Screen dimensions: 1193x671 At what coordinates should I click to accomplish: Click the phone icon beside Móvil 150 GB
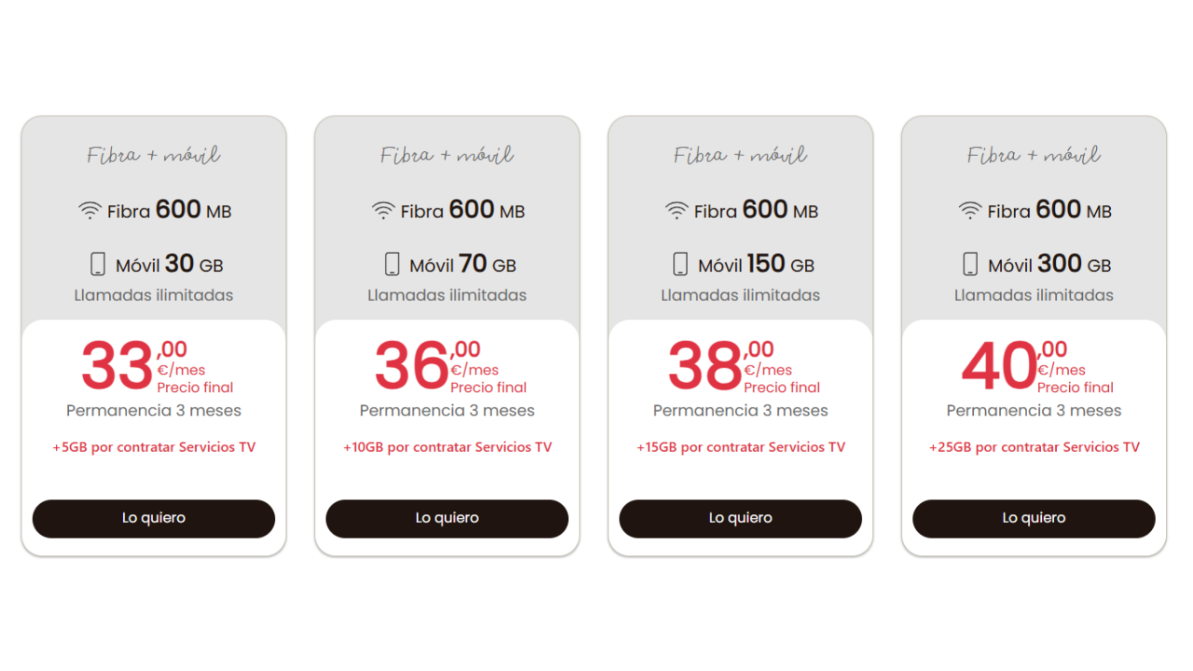[680, 265]
